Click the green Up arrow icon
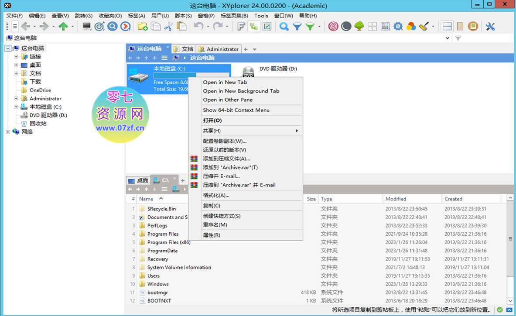The height and width of the screenshot is (316, 516). (63, 27)
